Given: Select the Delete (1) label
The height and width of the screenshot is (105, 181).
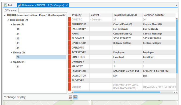Looking at the screenshot, I should (x=19, y=53).
